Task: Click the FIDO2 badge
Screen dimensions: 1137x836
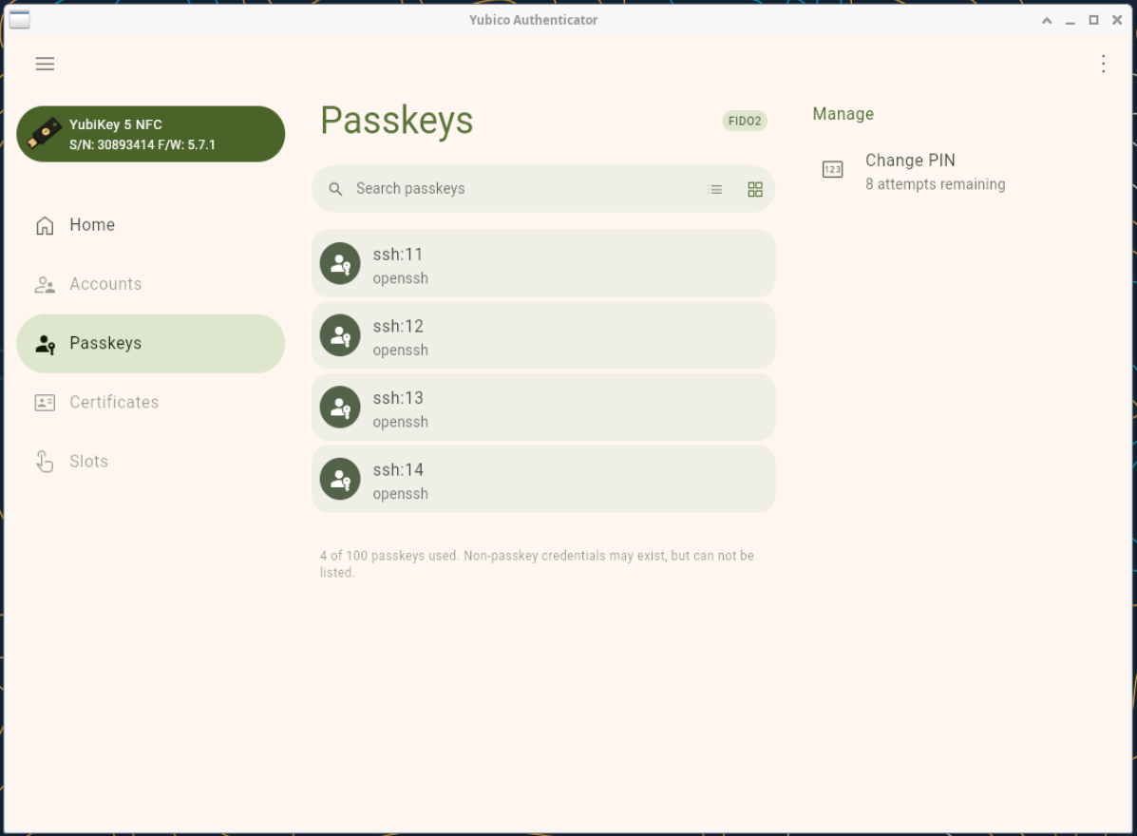Action: click(x=745, y=121)
